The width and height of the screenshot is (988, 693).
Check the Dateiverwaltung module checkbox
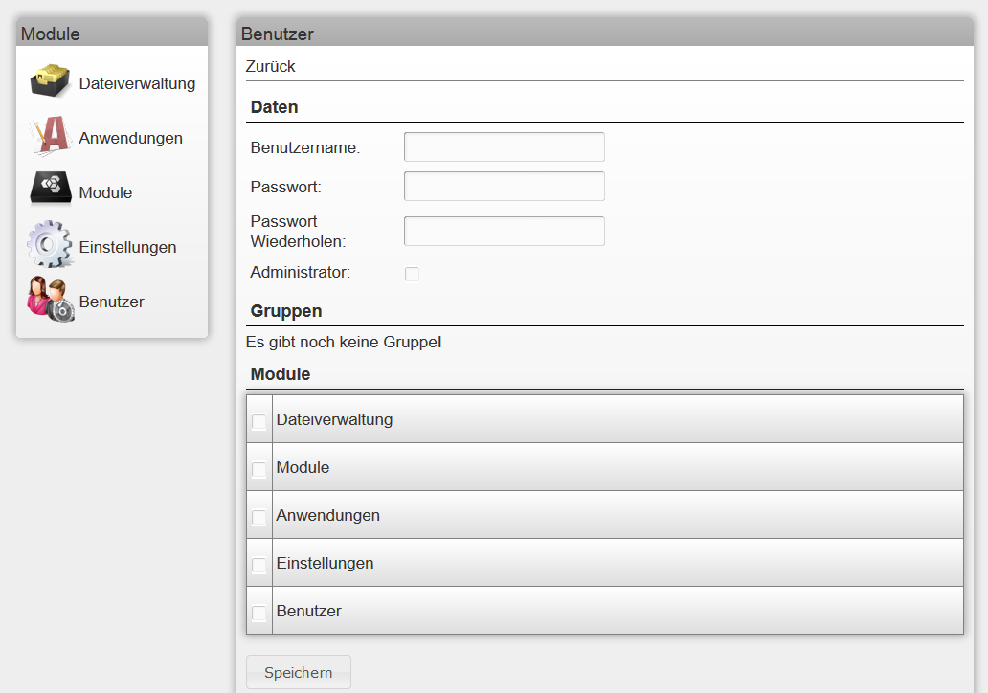[x=258, y=419]
